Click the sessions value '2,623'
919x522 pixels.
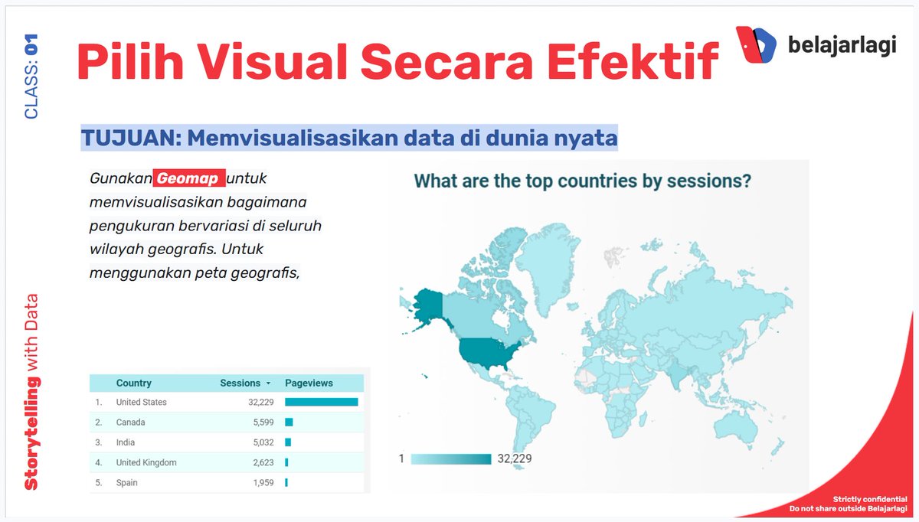tap(262, 462)
